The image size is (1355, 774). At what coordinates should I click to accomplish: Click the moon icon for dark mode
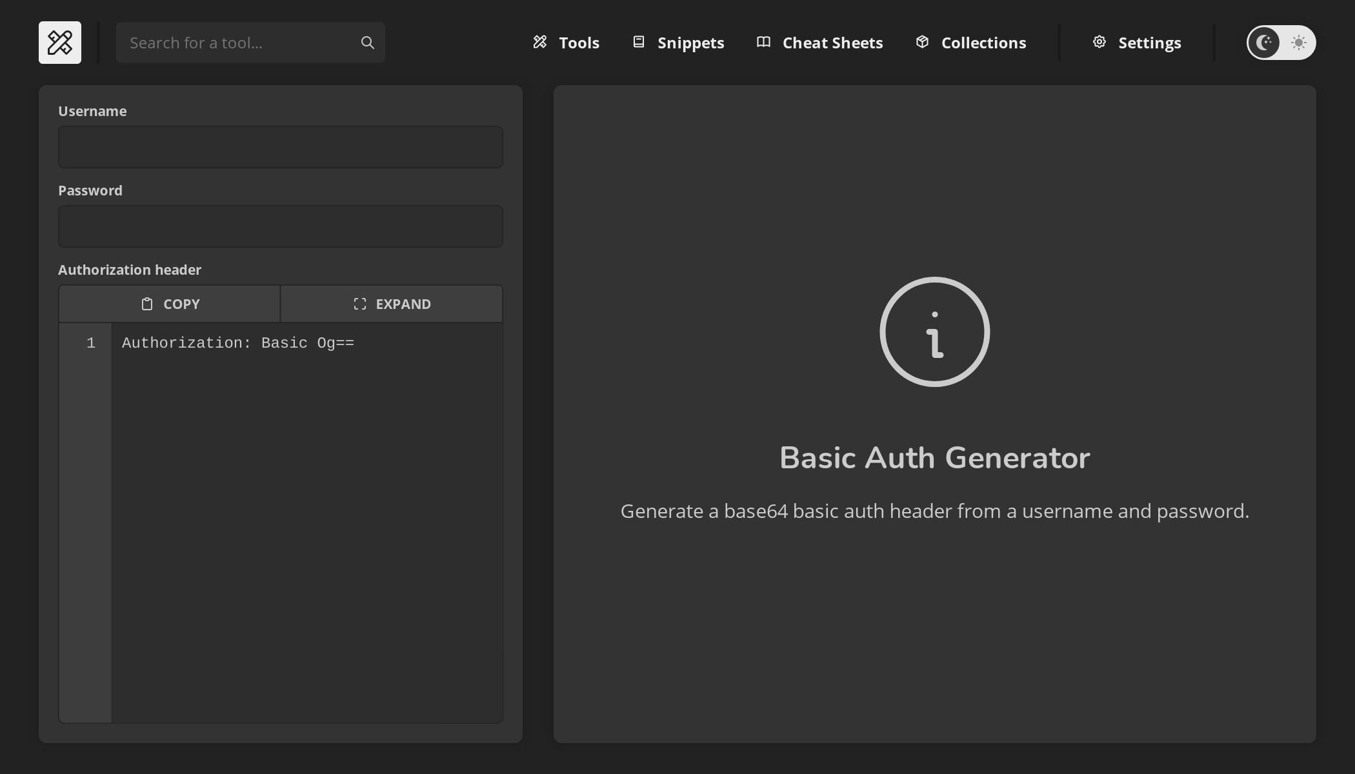1263,43
